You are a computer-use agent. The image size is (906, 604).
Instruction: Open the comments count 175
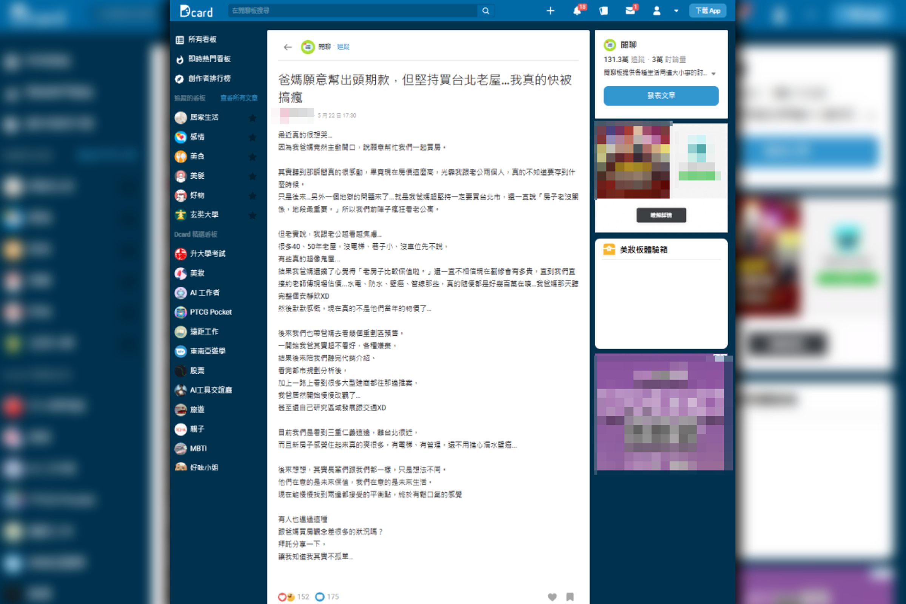327,597
